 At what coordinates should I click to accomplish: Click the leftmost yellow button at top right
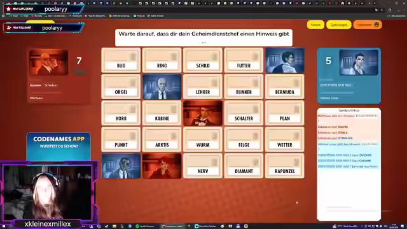coord(315,25)
